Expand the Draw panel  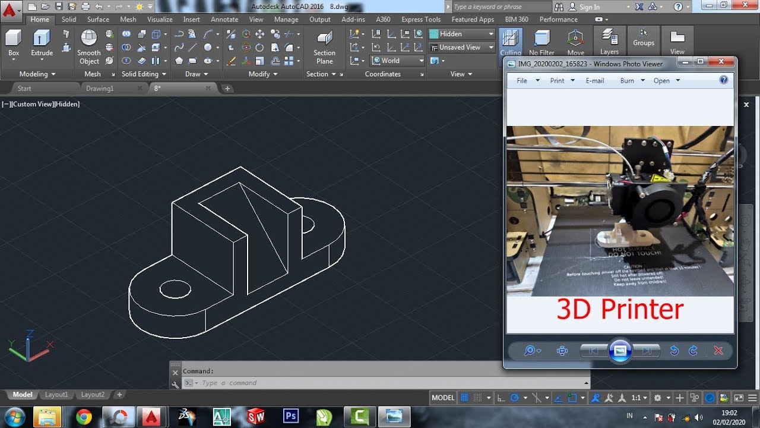196,74
